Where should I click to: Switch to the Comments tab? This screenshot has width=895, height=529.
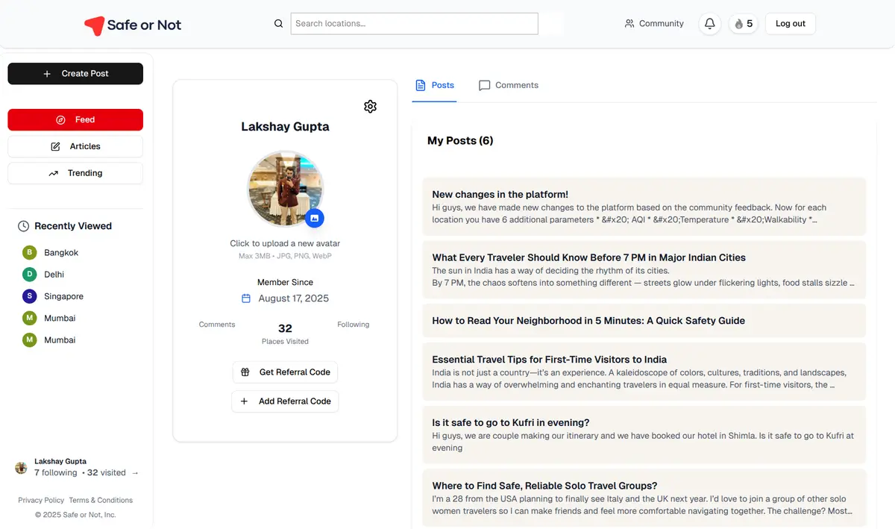coord(509,86)
